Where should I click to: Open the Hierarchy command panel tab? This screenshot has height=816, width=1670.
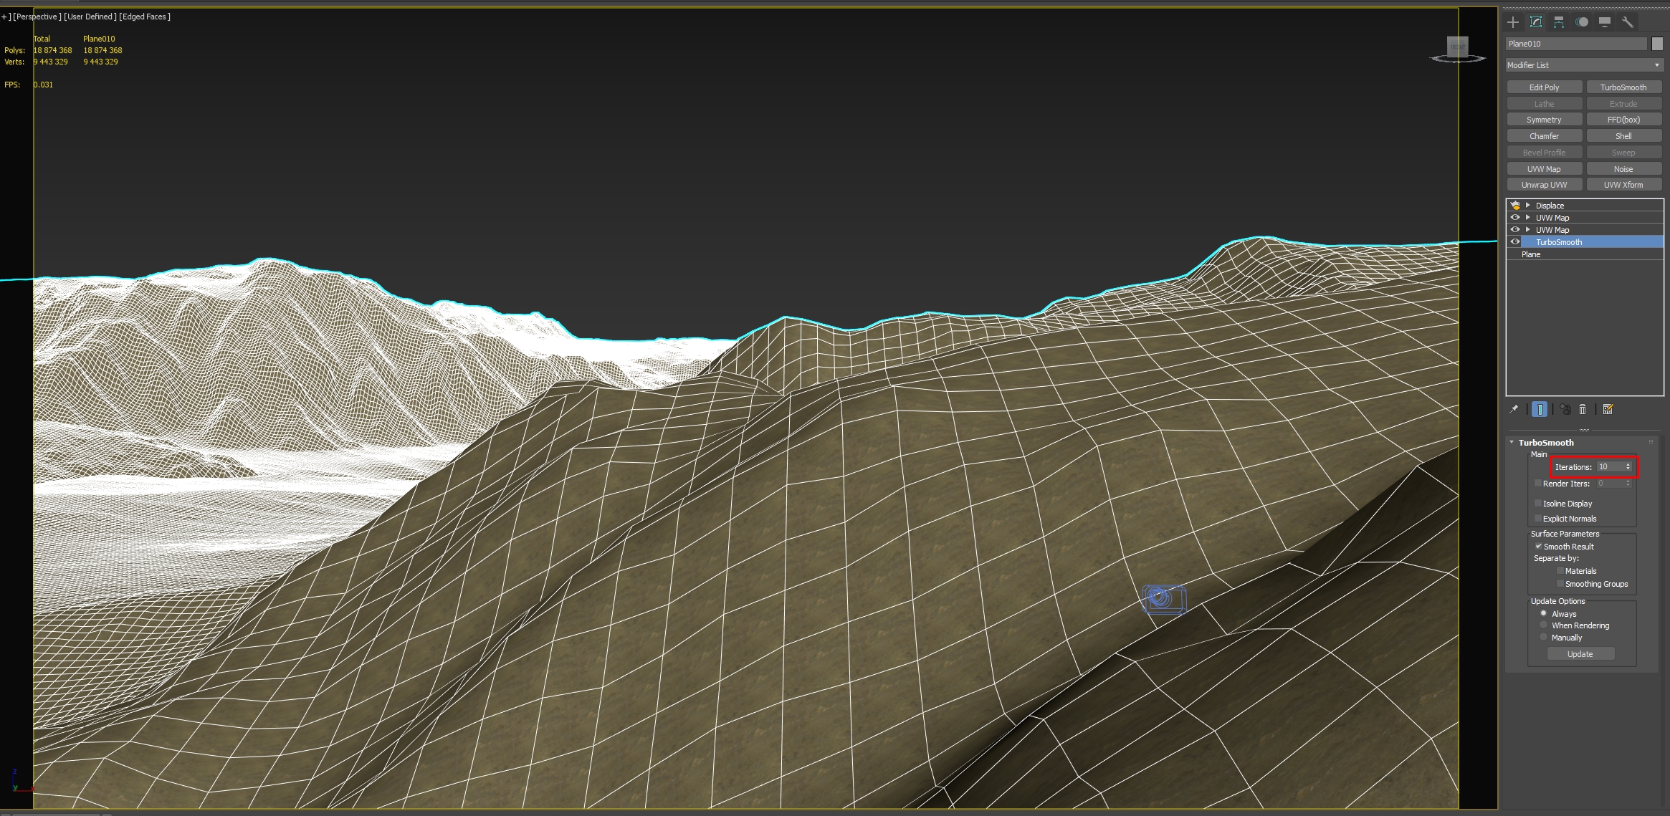[x=1559, y=22]
